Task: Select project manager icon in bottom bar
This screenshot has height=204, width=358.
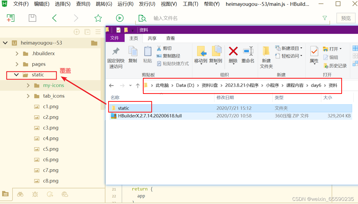Action: [5, 194]
